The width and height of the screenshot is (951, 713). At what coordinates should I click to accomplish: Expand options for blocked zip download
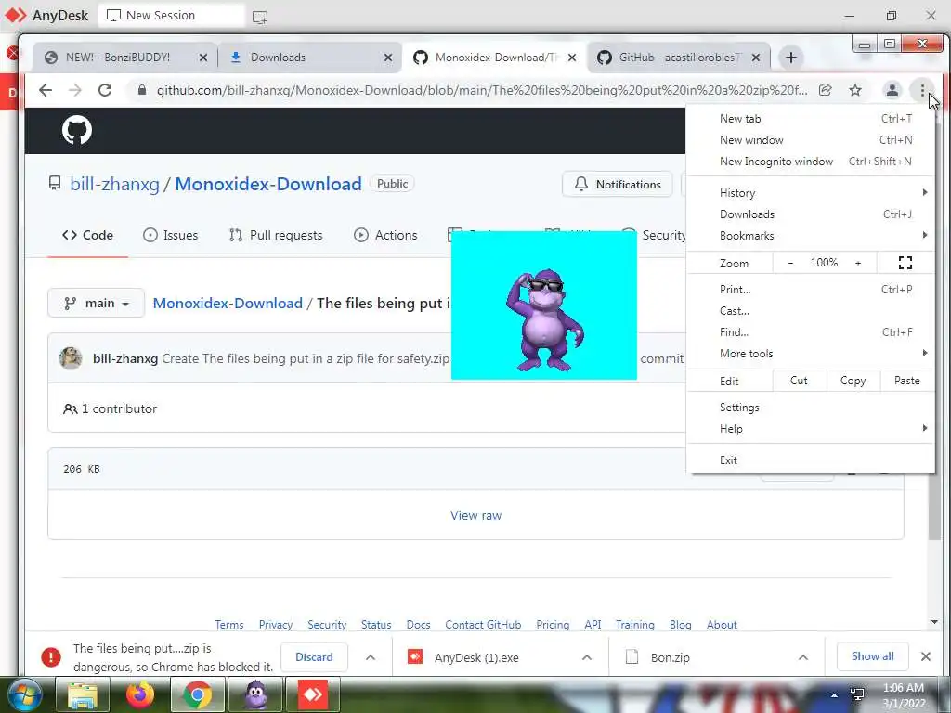tap(371, 657)
